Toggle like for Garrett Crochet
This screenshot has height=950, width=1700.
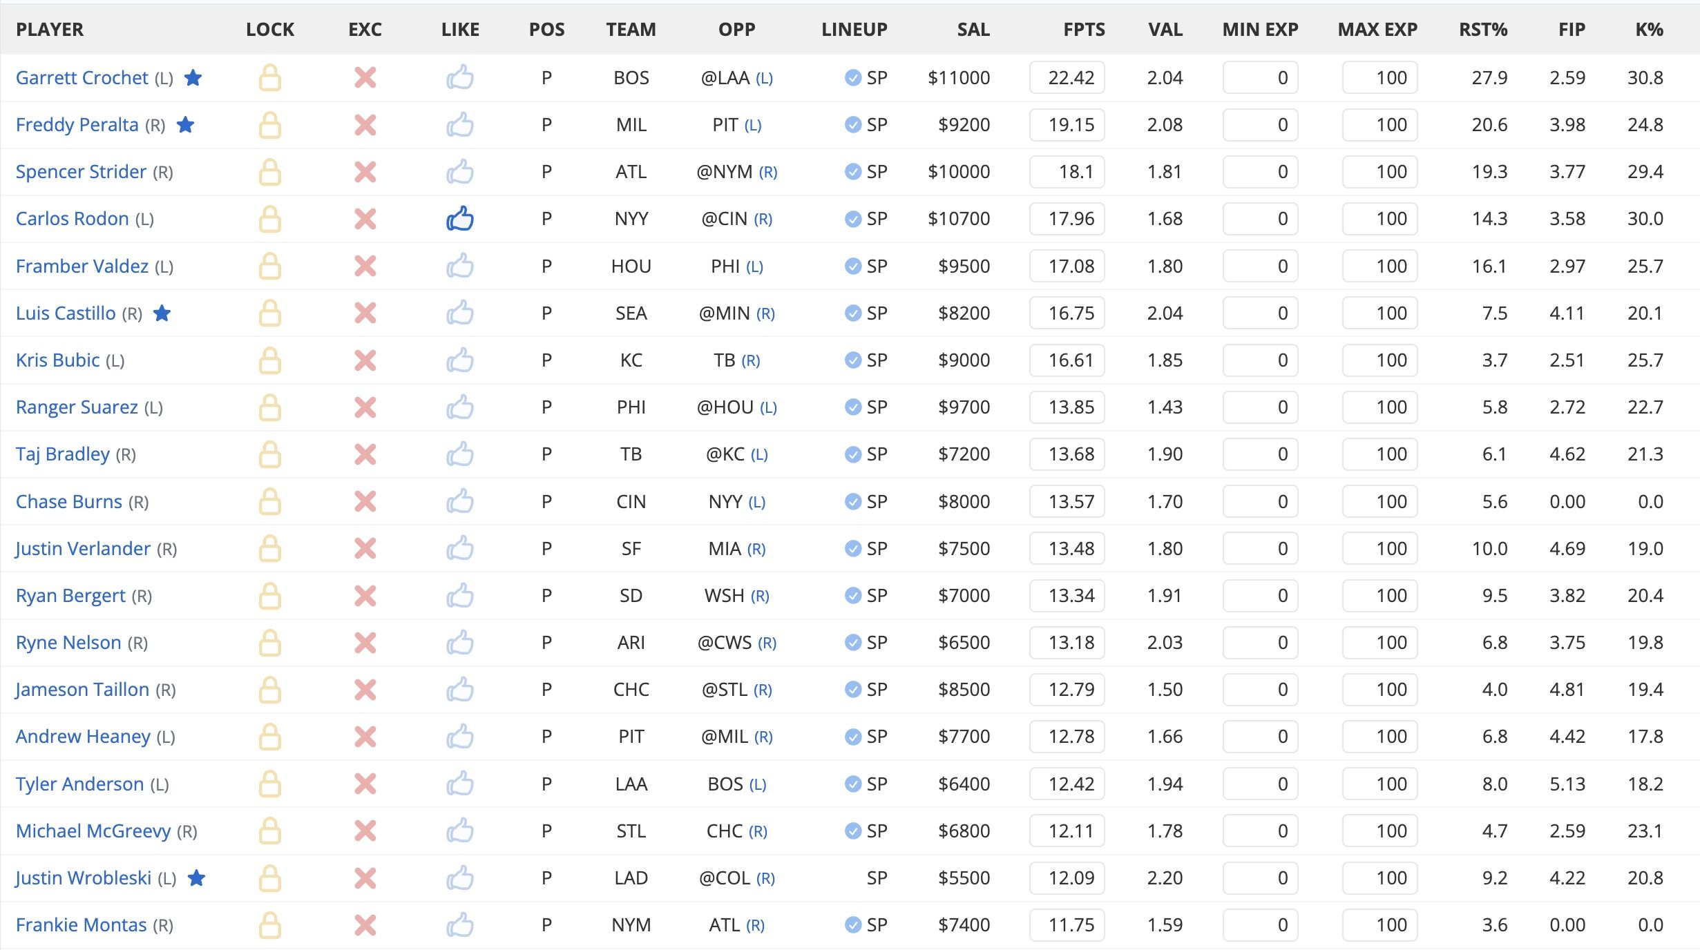tap(460, 78)
